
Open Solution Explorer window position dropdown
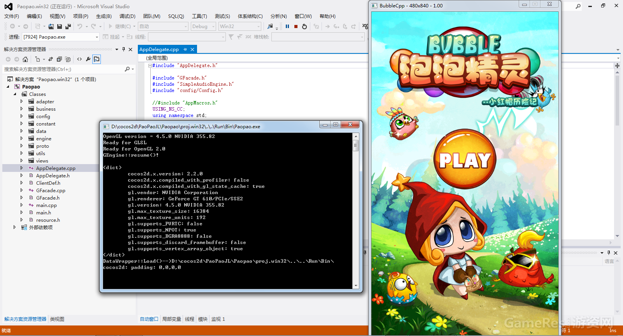pos(116,49)
